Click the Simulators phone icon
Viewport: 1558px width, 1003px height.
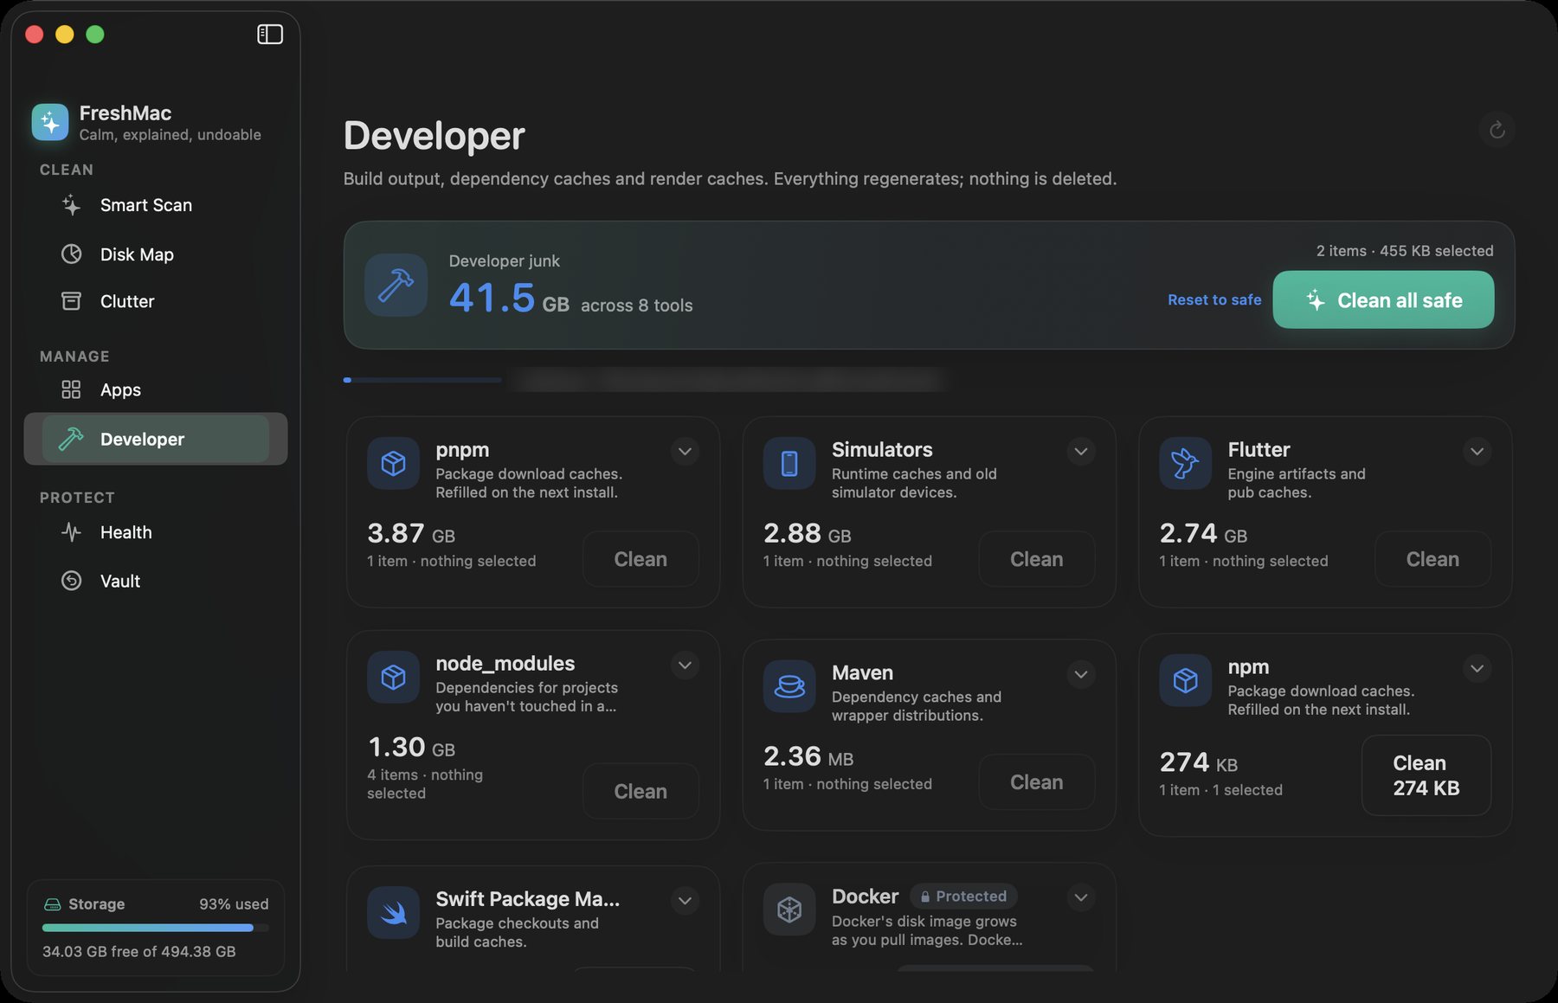pos(789,464)
